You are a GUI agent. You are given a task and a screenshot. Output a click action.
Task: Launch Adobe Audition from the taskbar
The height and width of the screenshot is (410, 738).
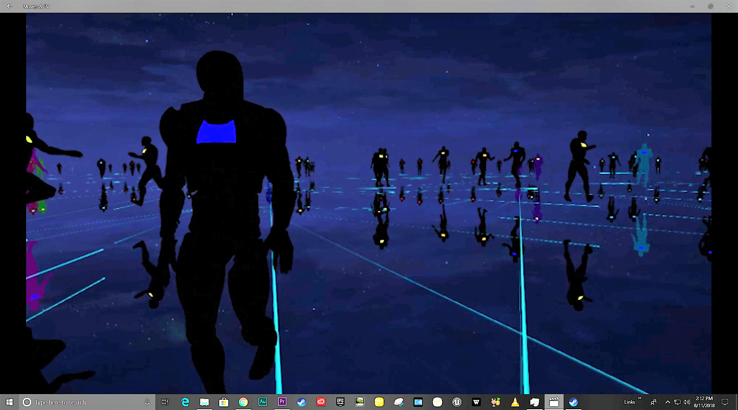click(263, 402)
